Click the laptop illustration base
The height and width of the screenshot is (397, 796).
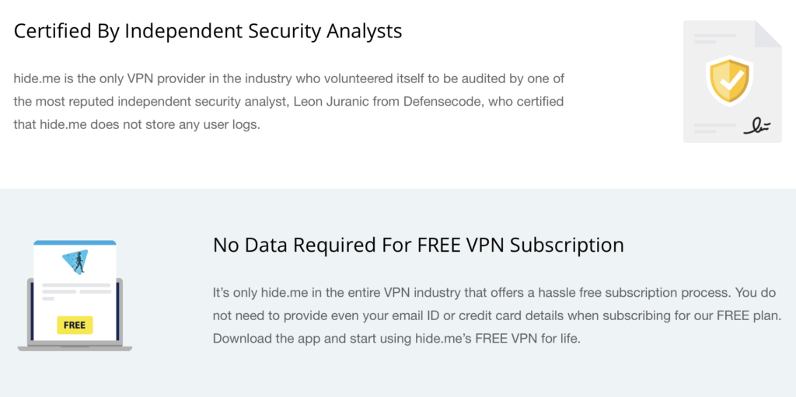(x=75, y=348)
